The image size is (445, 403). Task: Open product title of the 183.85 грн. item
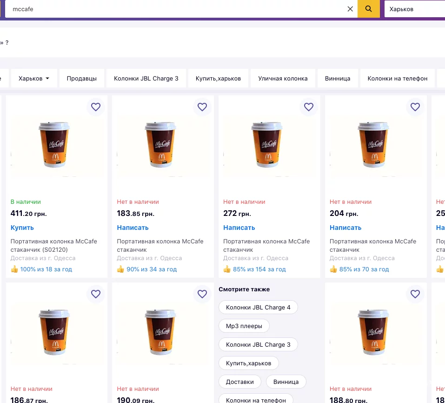point(160,245)
